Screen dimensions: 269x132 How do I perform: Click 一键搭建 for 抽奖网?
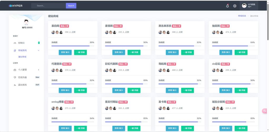coord(241,52)
